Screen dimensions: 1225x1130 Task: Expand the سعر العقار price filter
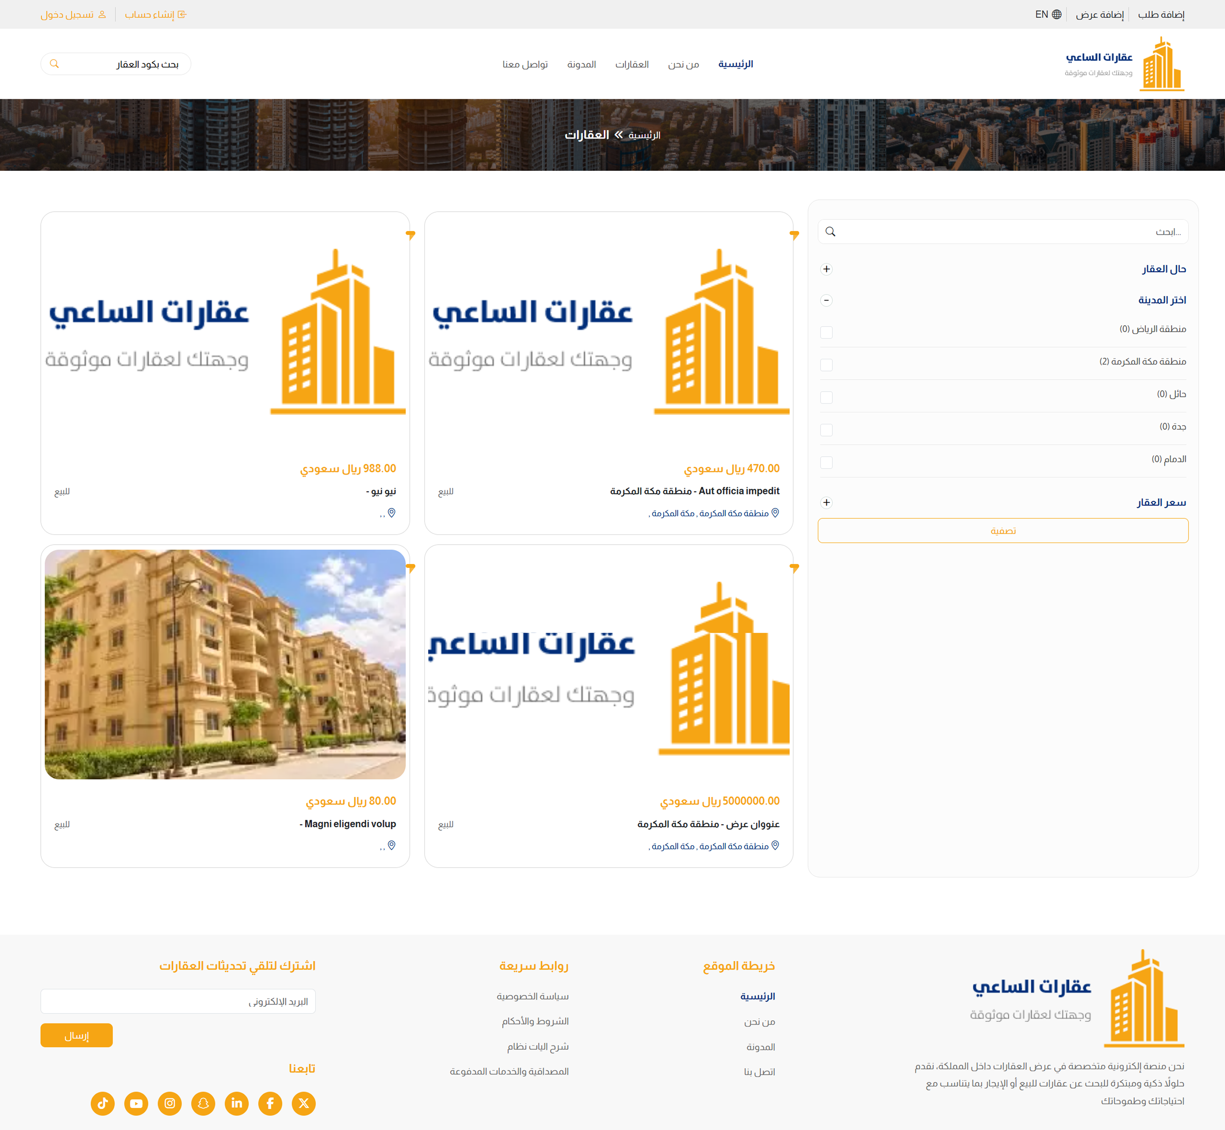[826, 503]
